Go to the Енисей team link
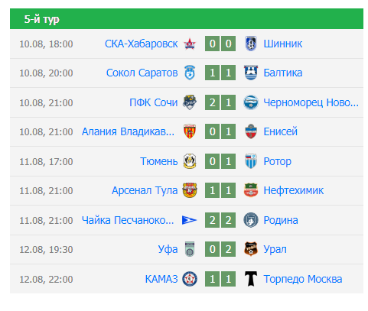Image resolution: width=368 pixels, height=311 pixels. coord(280,131)
